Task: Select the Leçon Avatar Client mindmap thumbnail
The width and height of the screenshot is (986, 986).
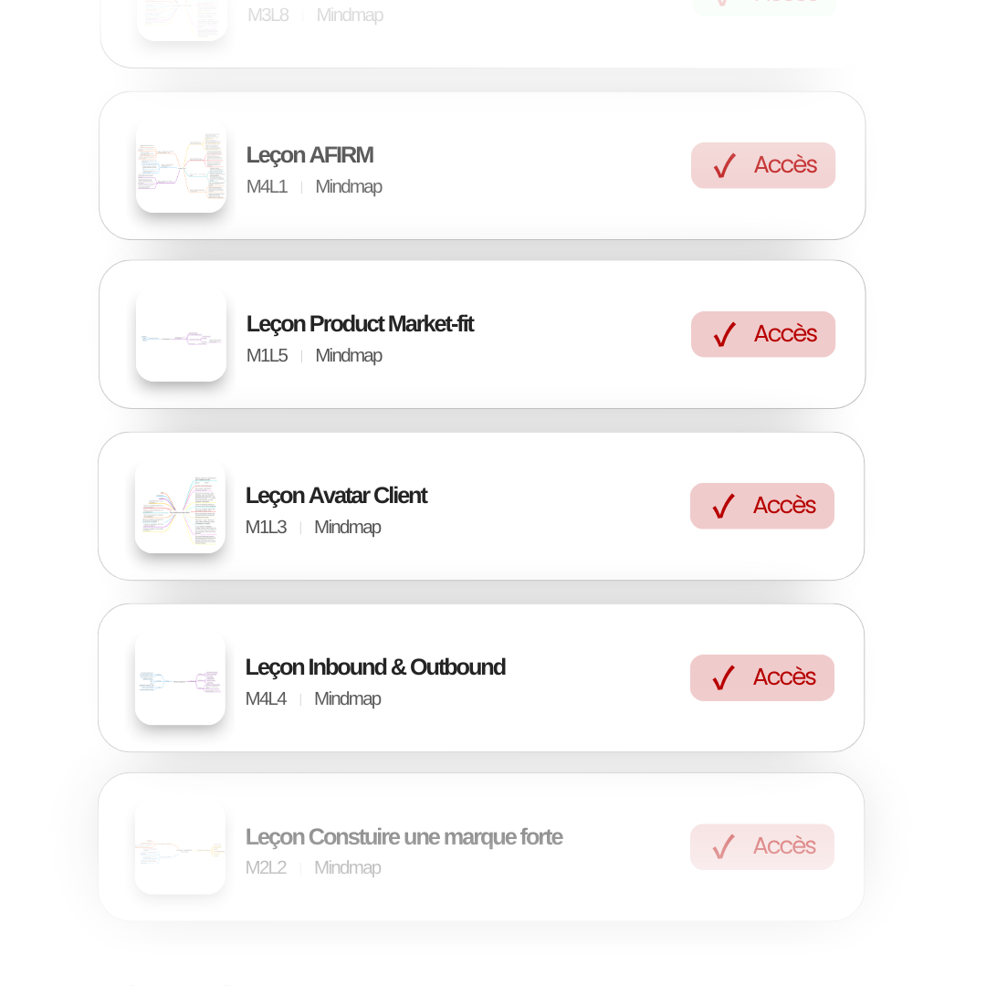Action: 180,508
